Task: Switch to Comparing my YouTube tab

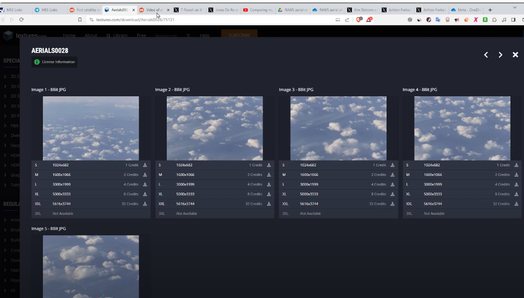Action: coord(258,10)
